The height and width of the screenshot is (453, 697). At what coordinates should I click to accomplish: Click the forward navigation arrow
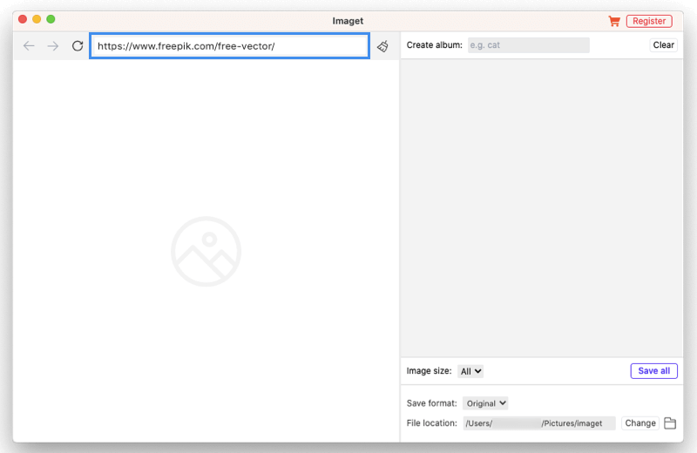pyautogui.click(x=53, y=46)
